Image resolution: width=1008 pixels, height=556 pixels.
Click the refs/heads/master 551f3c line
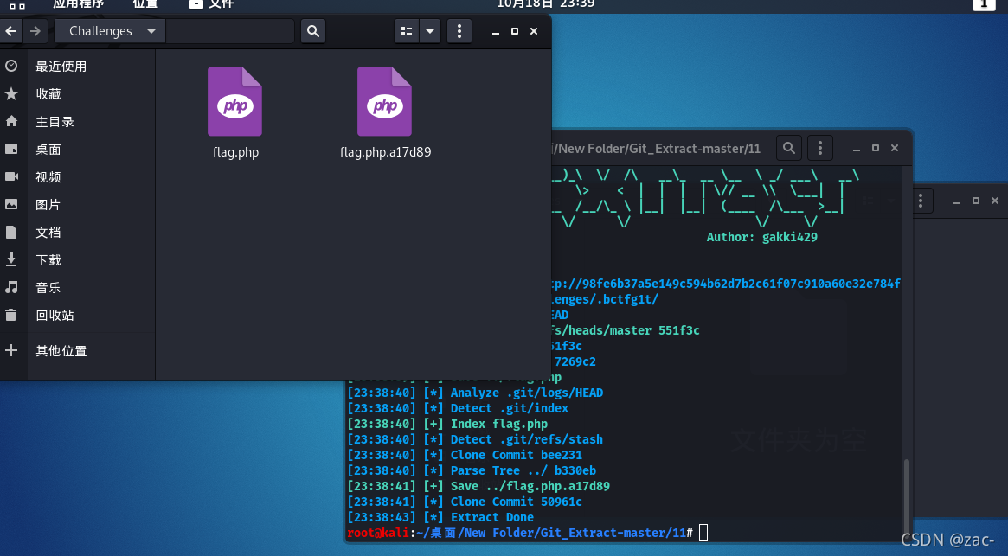pyautogui.click(x=625, y=330)
